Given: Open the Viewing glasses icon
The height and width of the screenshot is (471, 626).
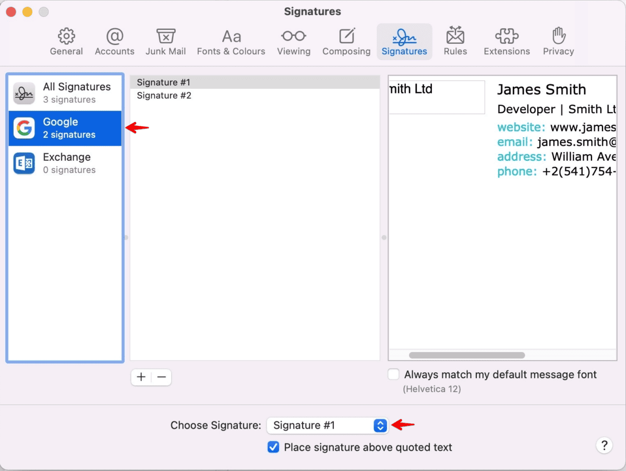Looking at the screenshot, I should (x=293, y=37).
